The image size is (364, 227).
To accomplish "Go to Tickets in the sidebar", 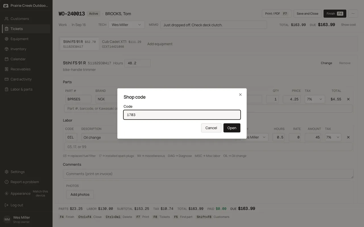I will point(26,29).
